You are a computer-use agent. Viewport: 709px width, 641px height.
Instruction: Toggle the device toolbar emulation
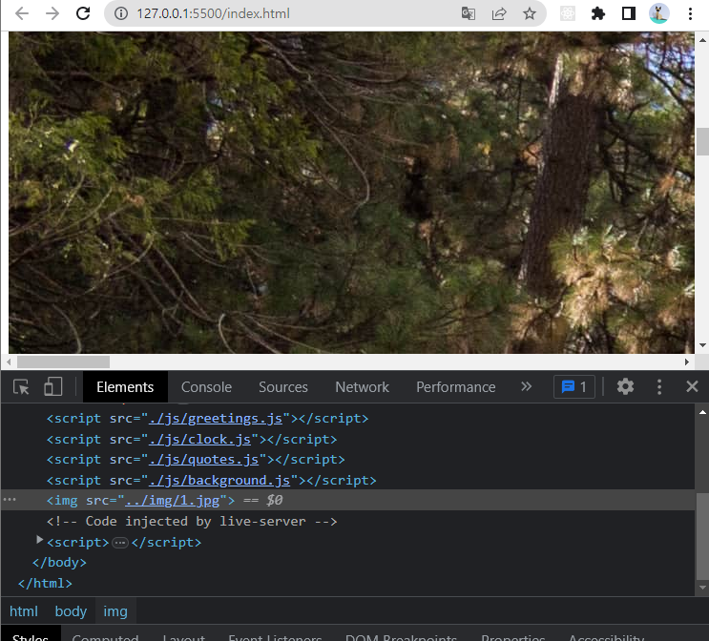tap(52, 387)
